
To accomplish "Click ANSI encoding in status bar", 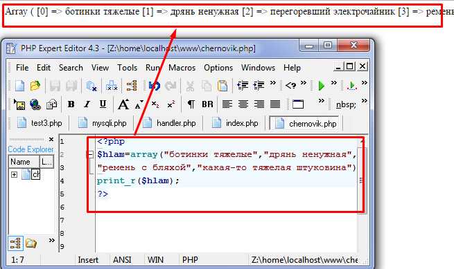I will tap(122, 260).
